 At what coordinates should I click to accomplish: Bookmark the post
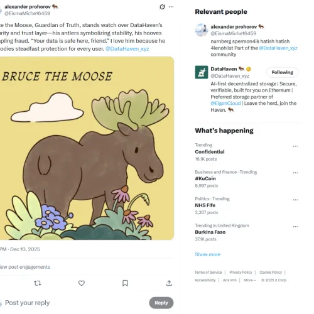[x=125, y=283]
